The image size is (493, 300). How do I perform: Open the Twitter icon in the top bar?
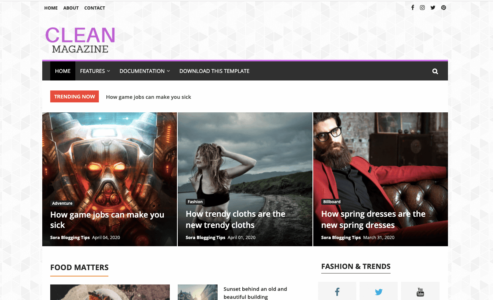433,8
